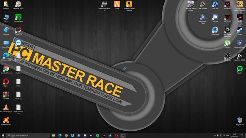Launch Process Lasso from desktop
Image resolution: width=246 pixels, height=138 pixels.
18,18
